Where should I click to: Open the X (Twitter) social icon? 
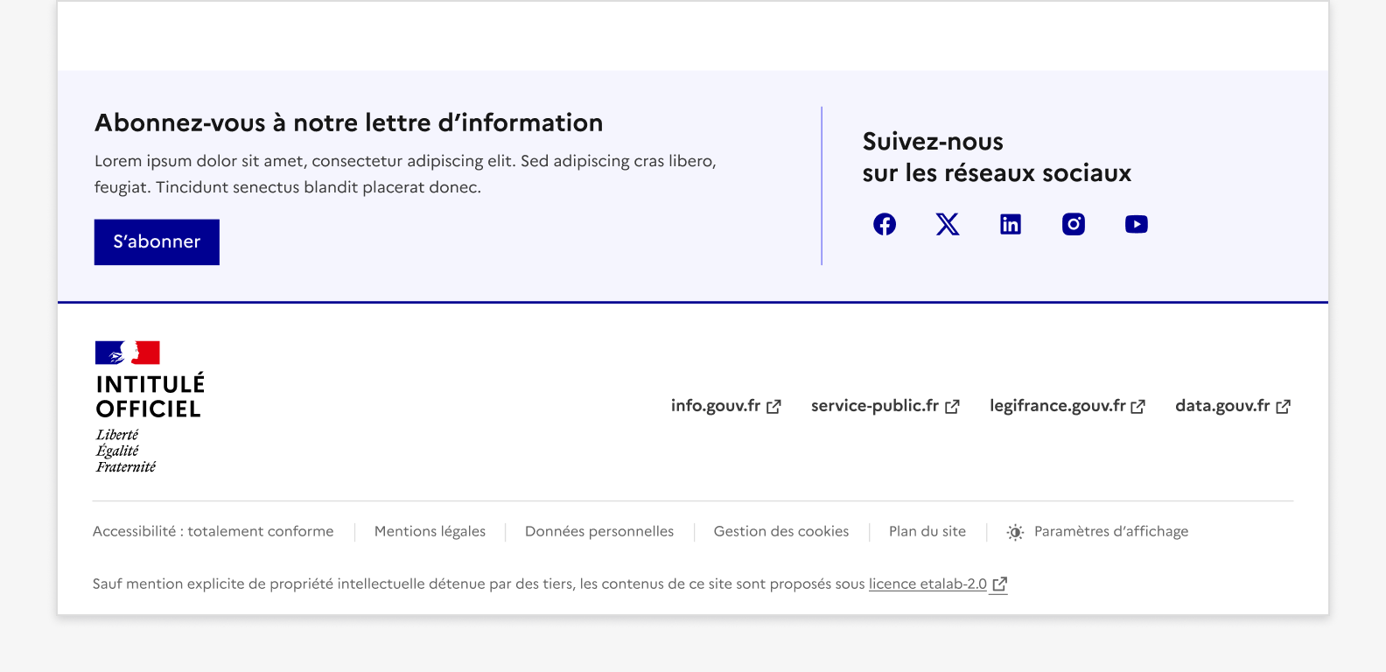pyautogui.click(x=948, y=224)
